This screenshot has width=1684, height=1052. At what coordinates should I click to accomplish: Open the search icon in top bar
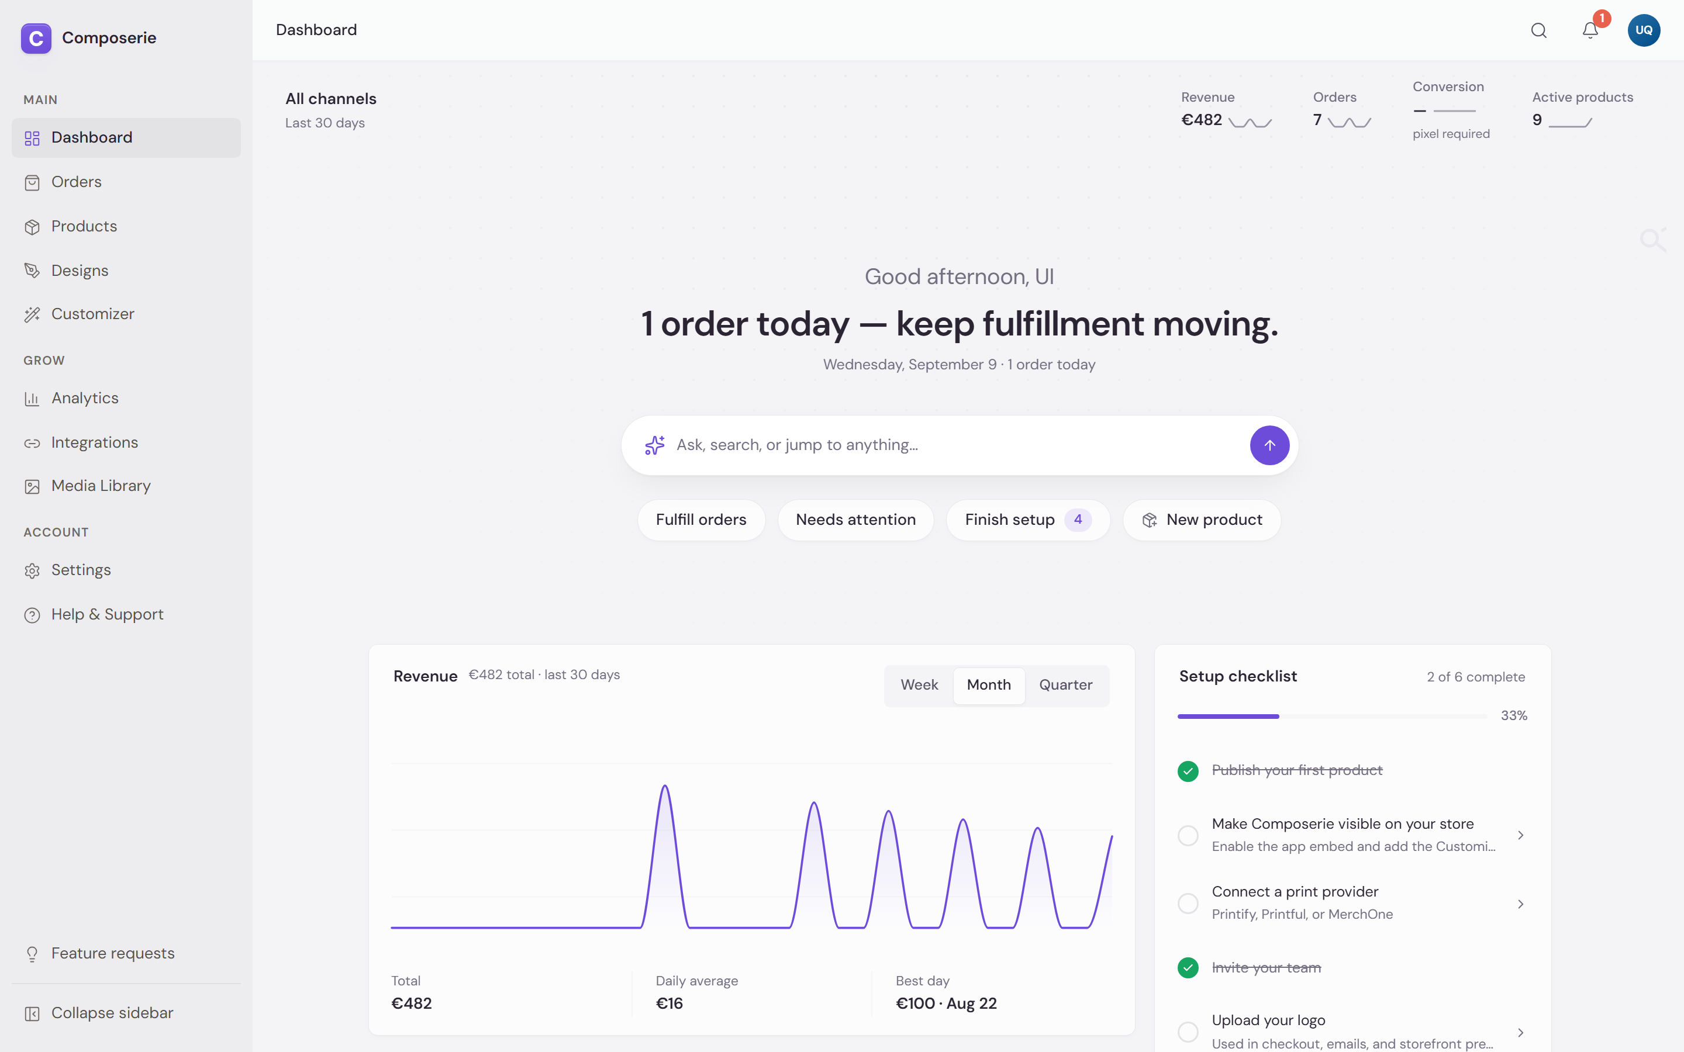coord(1538,30)
